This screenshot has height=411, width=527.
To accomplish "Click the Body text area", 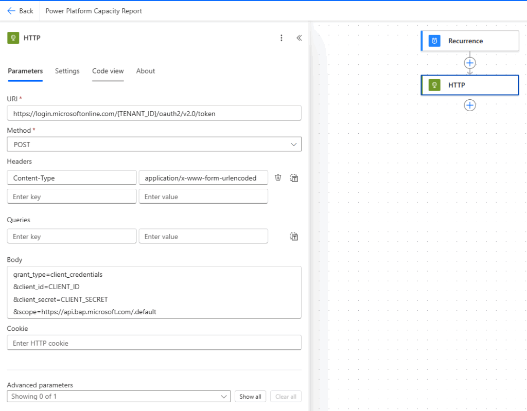I will tap(154, 292).
